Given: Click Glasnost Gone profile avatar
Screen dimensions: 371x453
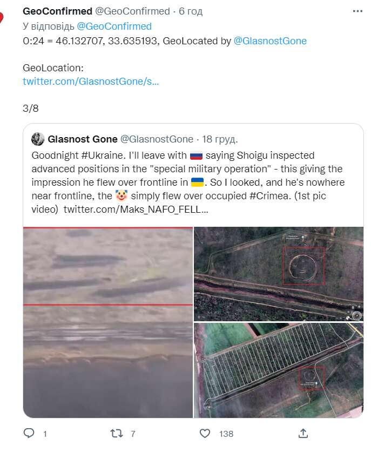Looking at the screenshot, I should click(x=37, y=139).
